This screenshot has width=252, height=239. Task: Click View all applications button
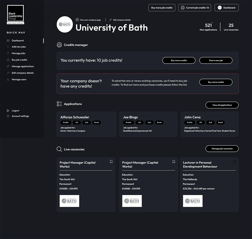222,105
